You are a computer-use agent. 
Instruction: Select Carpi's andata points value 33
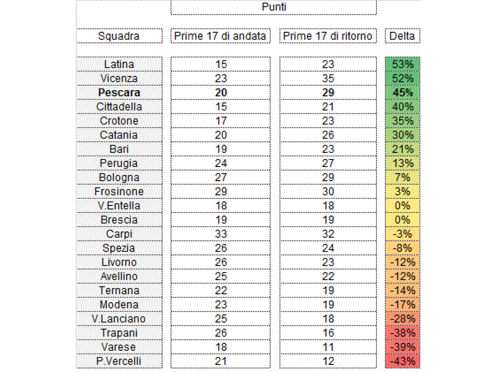[220, 234]
